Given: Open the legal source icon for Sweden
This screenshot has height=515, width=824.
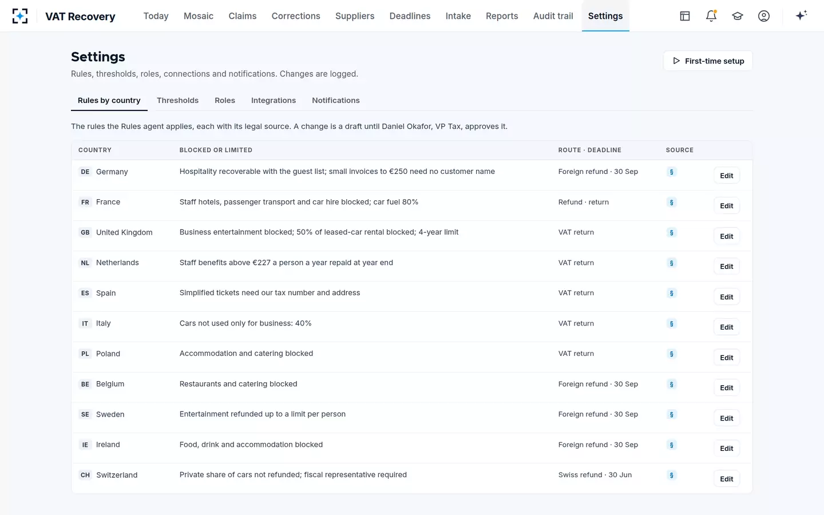Looking at the screenshot, I should click(672, 414).
